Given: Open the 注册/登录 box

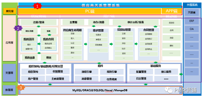Looking at the screenshot, I should click(x=39, y=22).
